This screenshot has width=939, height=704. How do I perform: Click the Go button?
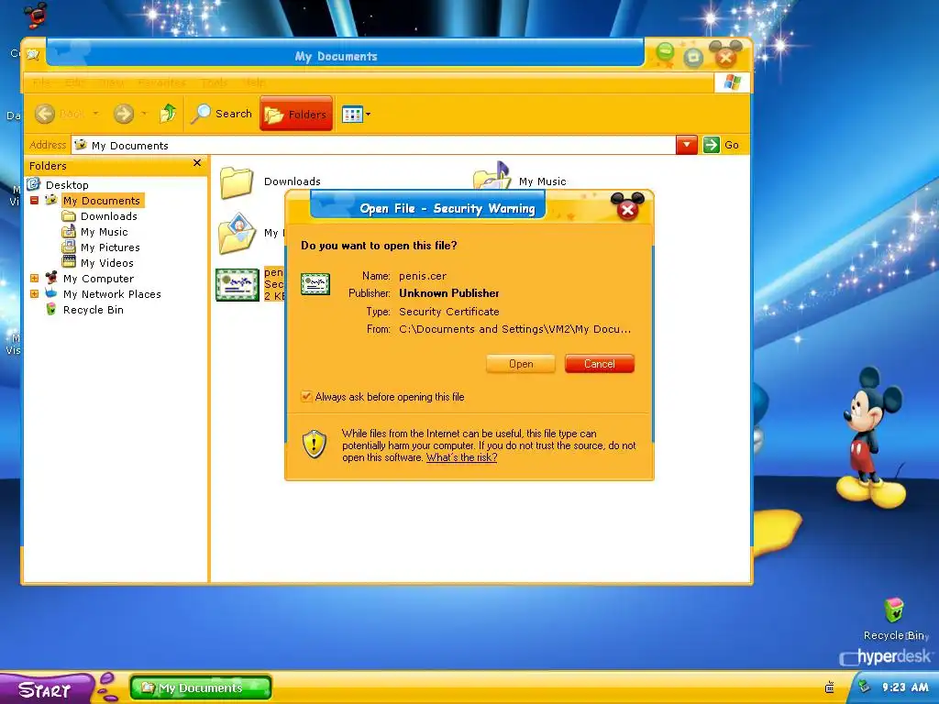[x=721, y=145]
